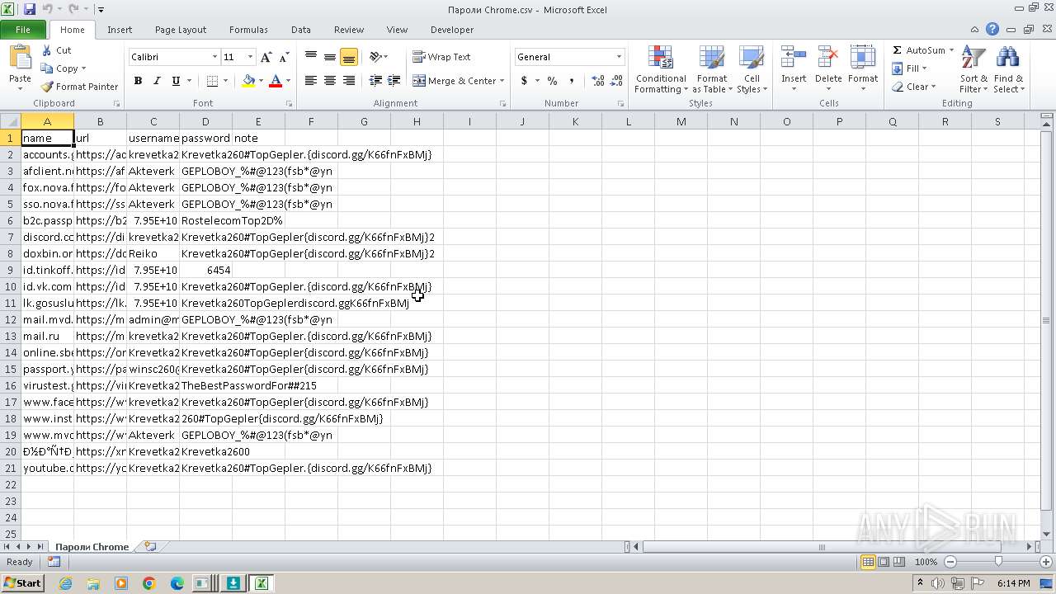Decrease cell indent
The width and height of the screenshot is (1056, 594).
click(375, 81)
